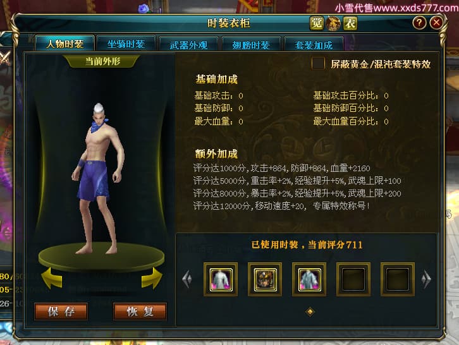Select the first white robe costume slot
This screenshot has width=459, height=345.
click(221, 279)
